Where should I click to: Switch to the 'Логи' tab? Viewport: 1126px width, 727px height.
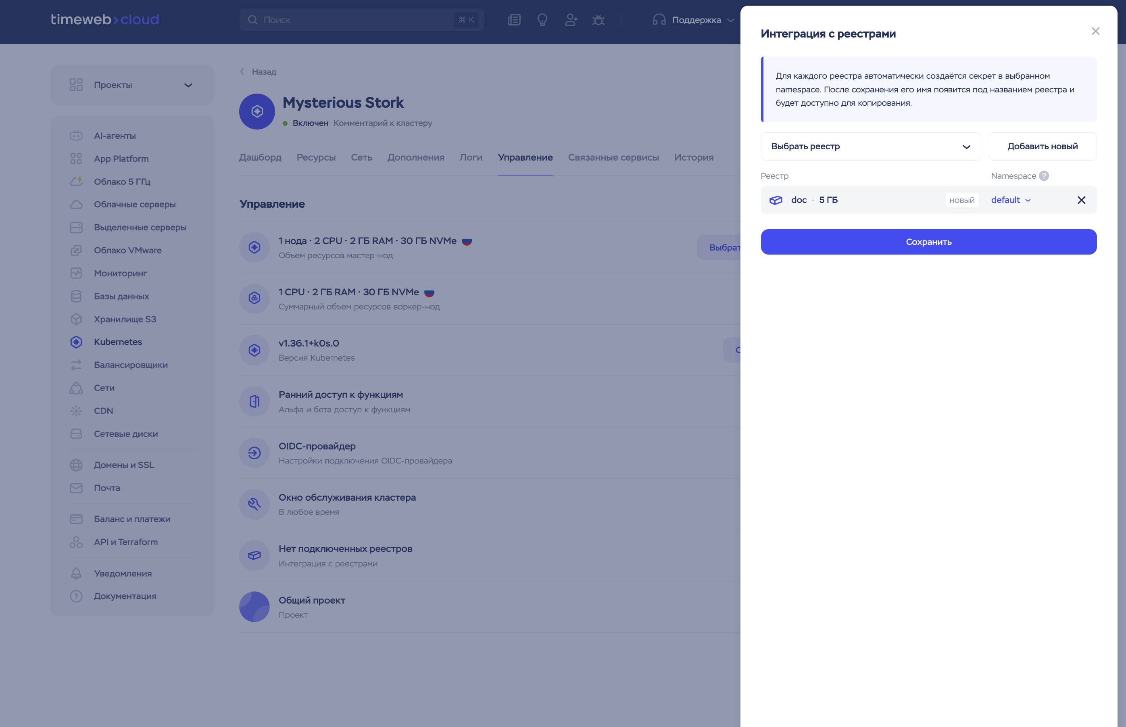(471, 158)
